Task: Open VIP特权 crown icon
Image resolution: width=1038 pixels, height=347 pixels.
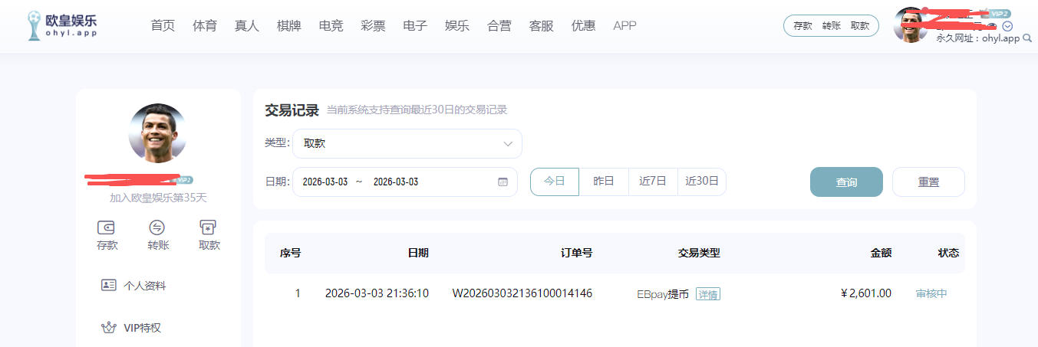Action: 109,328
